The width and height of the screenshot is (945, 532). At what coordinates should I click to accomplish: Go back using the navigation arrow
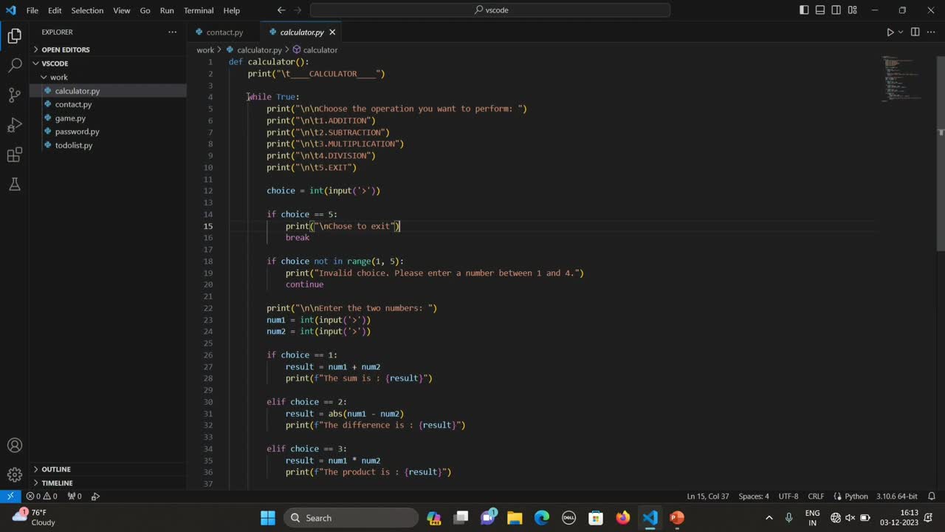[x=281, y=10]
